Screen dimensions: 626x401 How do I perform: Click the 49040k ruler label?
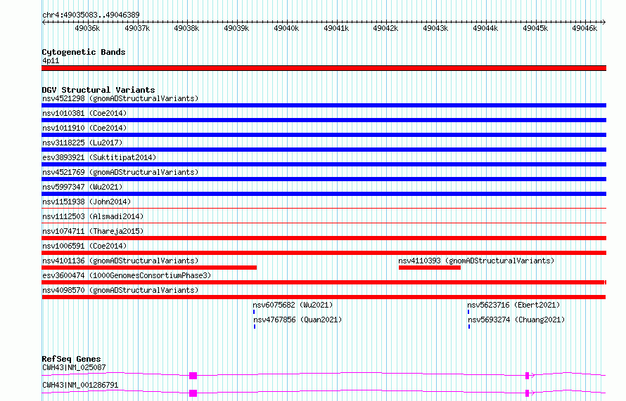pyautogui.click(x=286, y=28)
